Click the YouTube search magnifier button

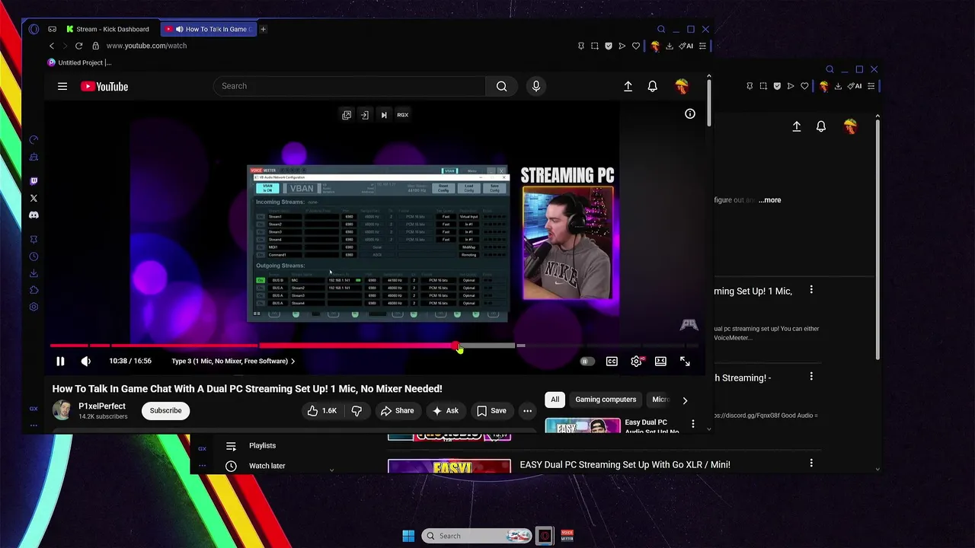(x=501, y=86)
